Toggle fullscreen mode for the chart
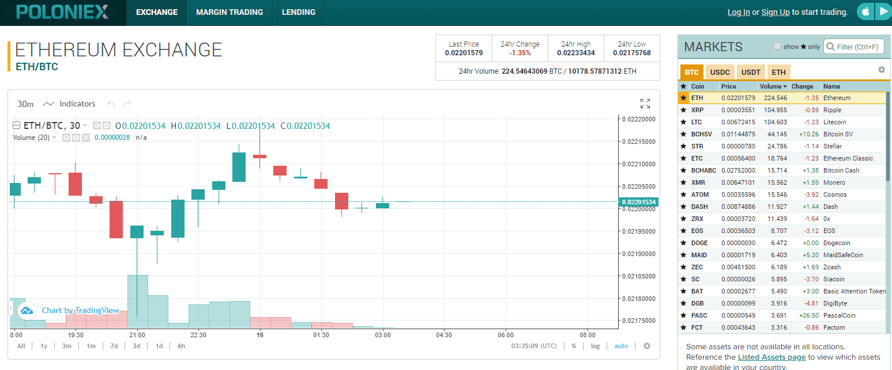The image size is (892, 370). (645, 104)
